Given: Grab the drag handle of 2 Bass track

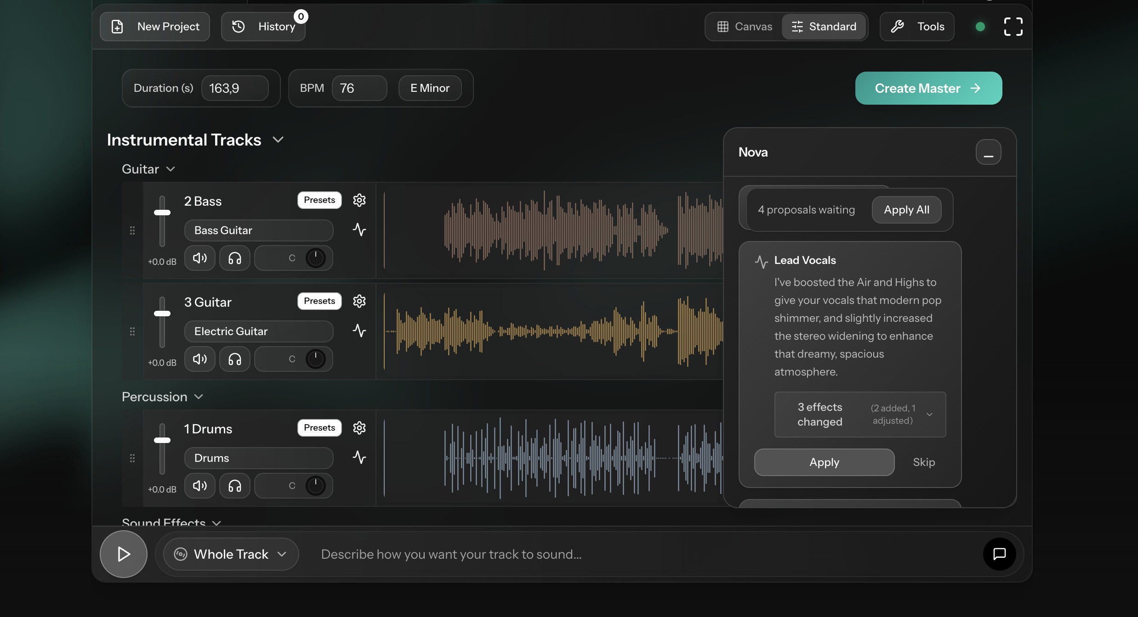Looking at the screenshot, I should coord(132,230).
